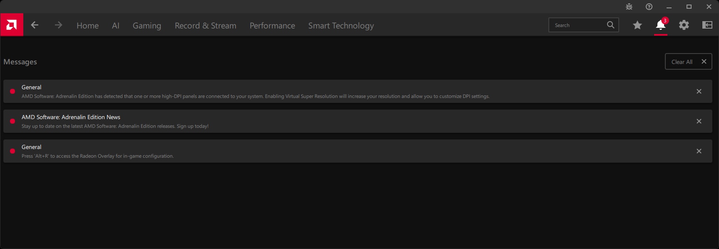Click the red dot beside high-DPI message
Image resolution: width=719 pixels, height=249 pixels.
click(x=12, y=91)
